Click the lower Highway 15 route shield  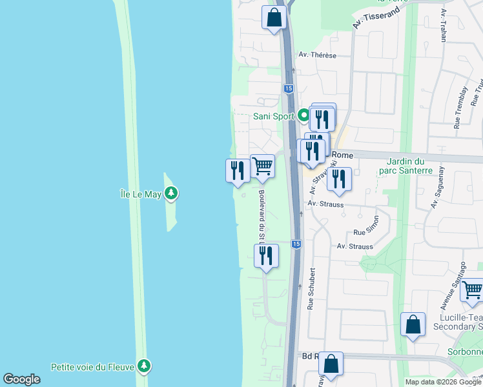click(296, 244)
